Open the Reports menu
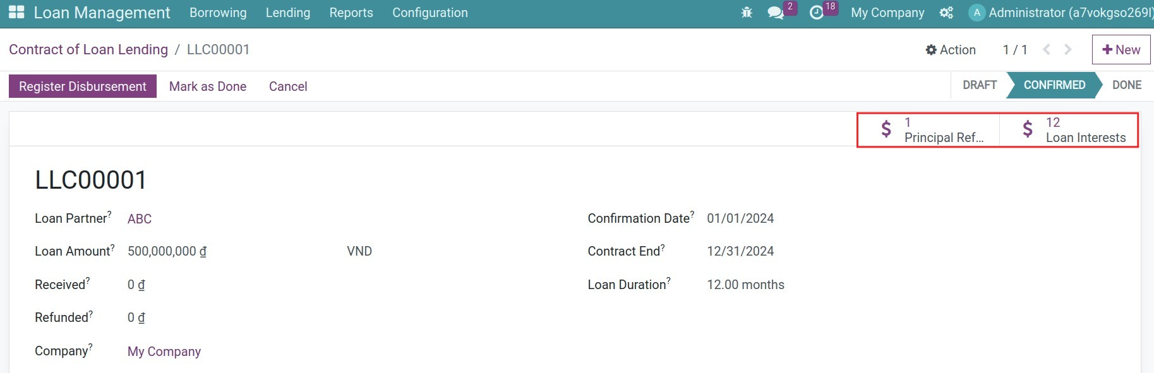Image resolution: width=1154 pixels, height=373 pixels. point(351,13)
